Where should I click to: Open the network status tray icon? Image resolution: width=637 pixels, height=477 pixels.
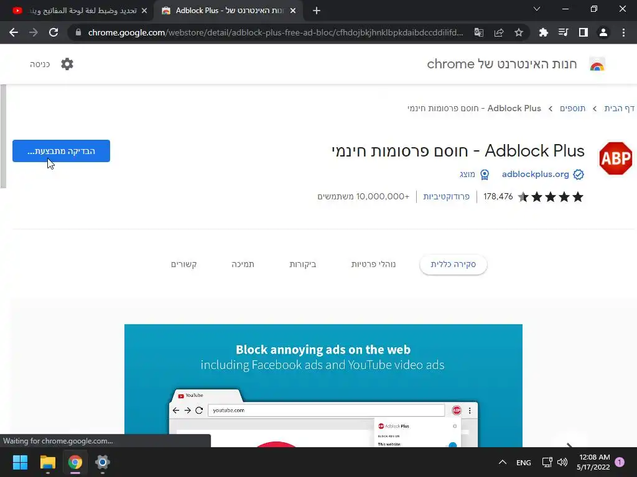click(547, 462)
